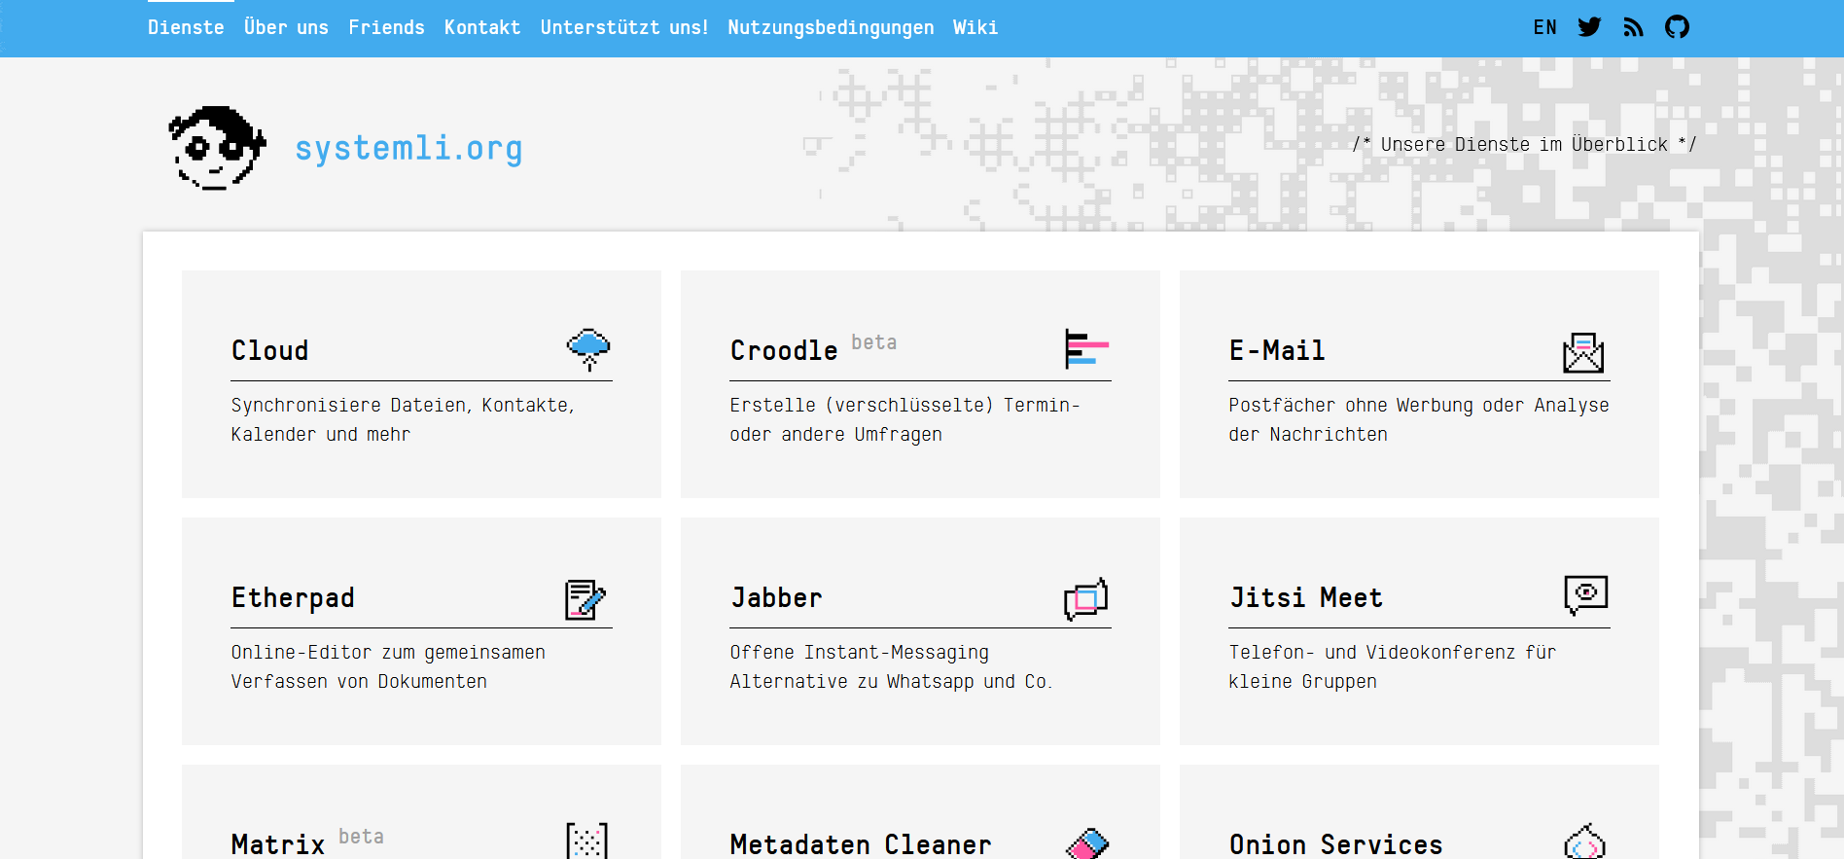This screenshot has width=1844, height=859.
Task: Open the Wiki menu item
Action: coord(975,27)
